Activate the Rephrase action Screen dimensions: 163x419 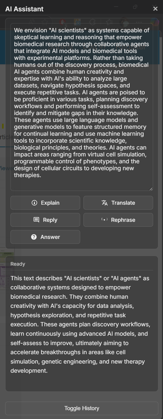click(x=118, y=220)
